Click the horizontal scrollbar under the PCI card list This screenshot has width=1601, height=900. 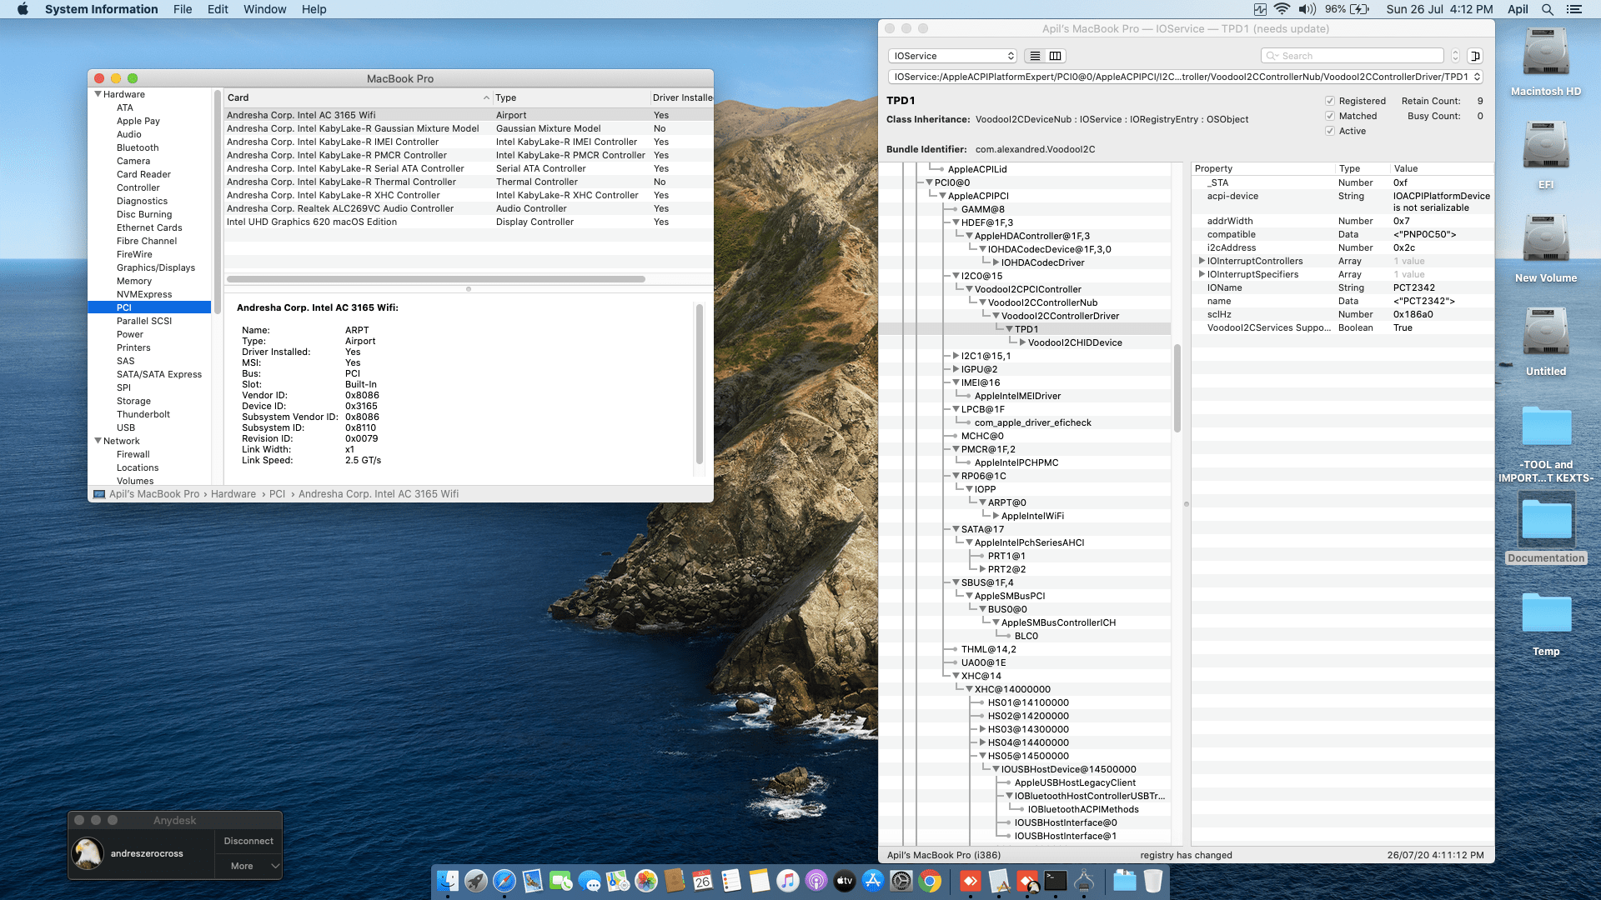pos(436,279)
